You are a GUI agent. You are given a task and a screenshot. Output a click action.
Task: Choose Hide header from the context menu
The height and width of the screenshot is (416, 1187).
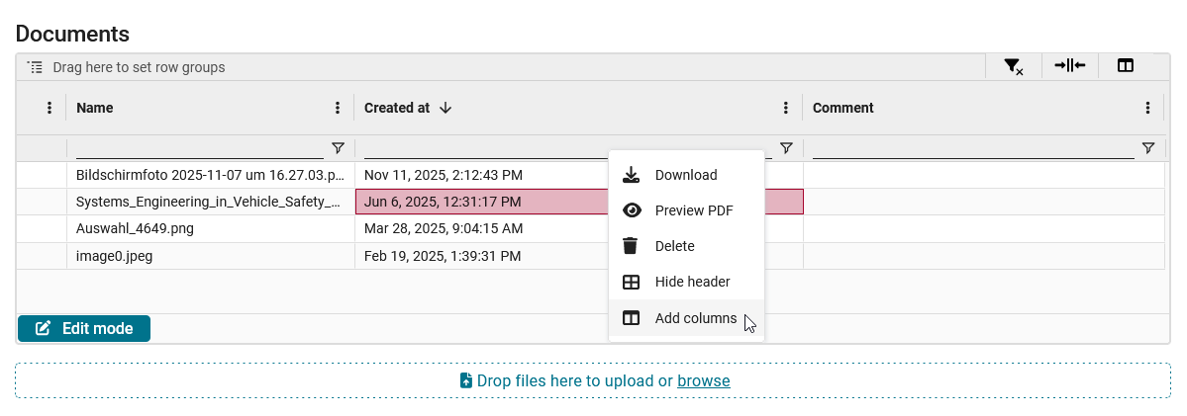click(692, 282)
